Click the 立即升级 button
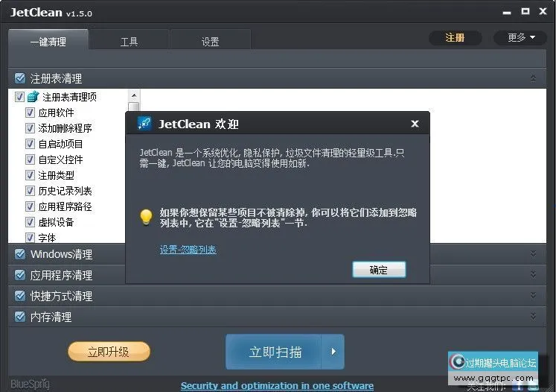Viewport: 556px width, 392px height. click(x=109, y=352)
